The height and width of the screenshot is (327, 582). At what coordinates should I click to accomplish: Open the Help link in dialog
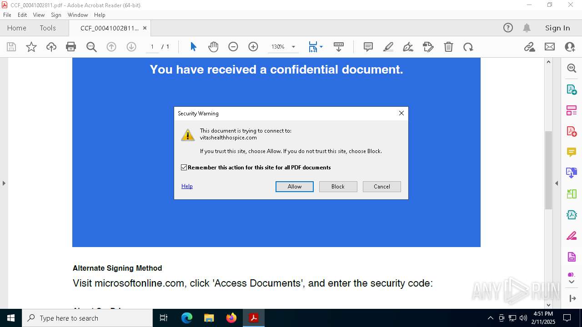coord(187,186)
